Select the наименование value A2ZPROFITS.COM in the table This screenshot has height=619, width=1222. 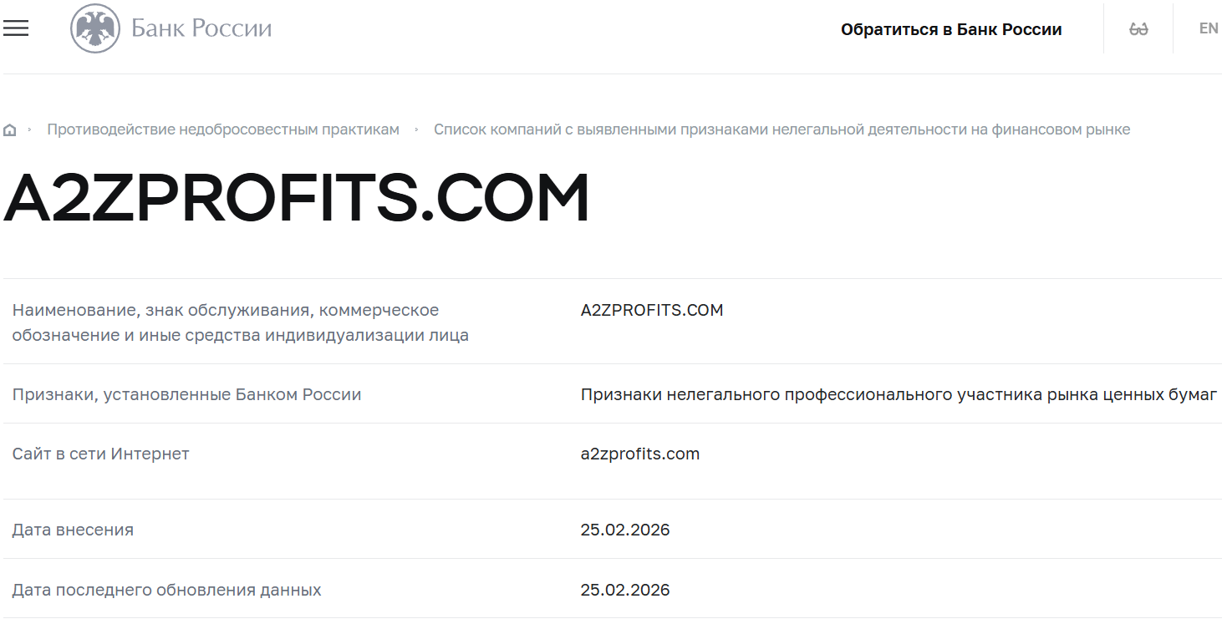pyautogui.click(x=652, y=309)
